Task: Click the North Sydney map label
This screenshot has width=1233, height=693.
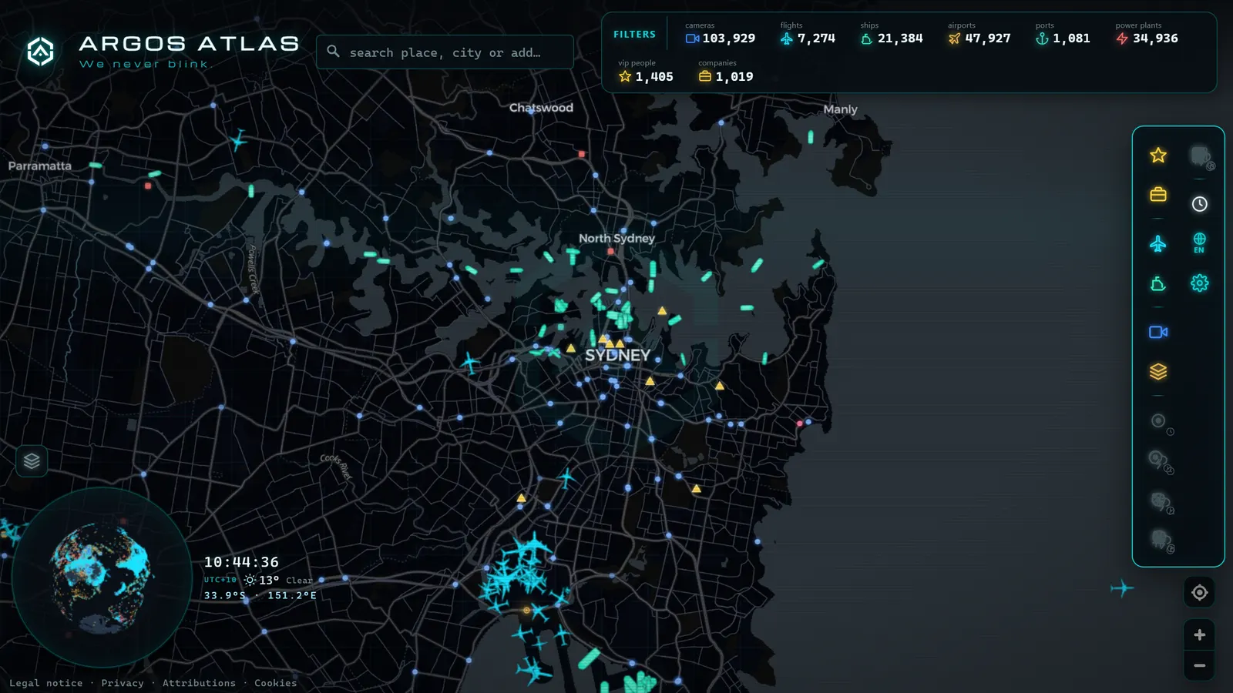Action: pyautogui.click(x=616, y=239)
